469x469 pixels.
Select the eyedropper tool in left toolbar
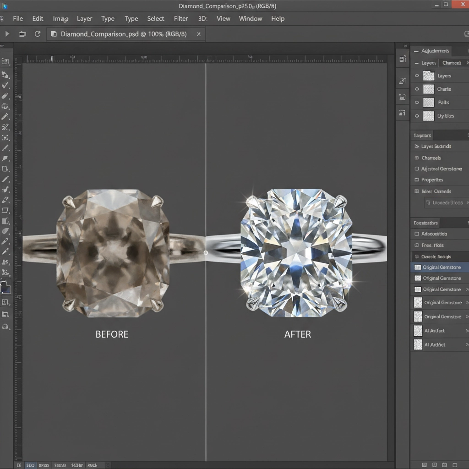click(x=5, y=117)
